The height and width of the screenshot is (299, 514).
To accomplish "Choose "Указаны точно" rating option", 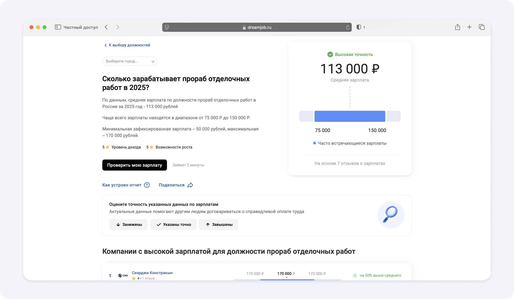I will click(173, 225).
